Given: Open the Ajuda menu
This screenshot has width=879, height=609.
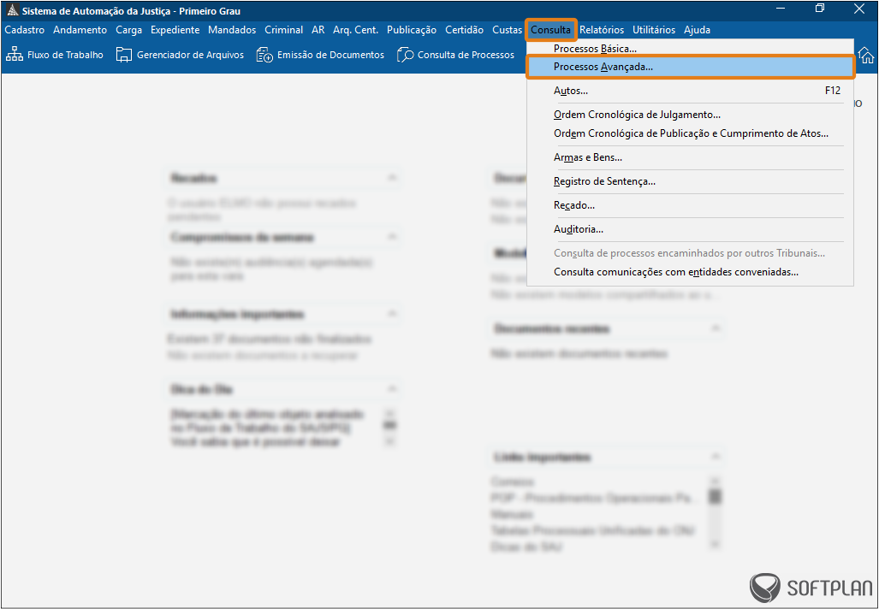Looking at the screenshot, I should pos(697,30).
